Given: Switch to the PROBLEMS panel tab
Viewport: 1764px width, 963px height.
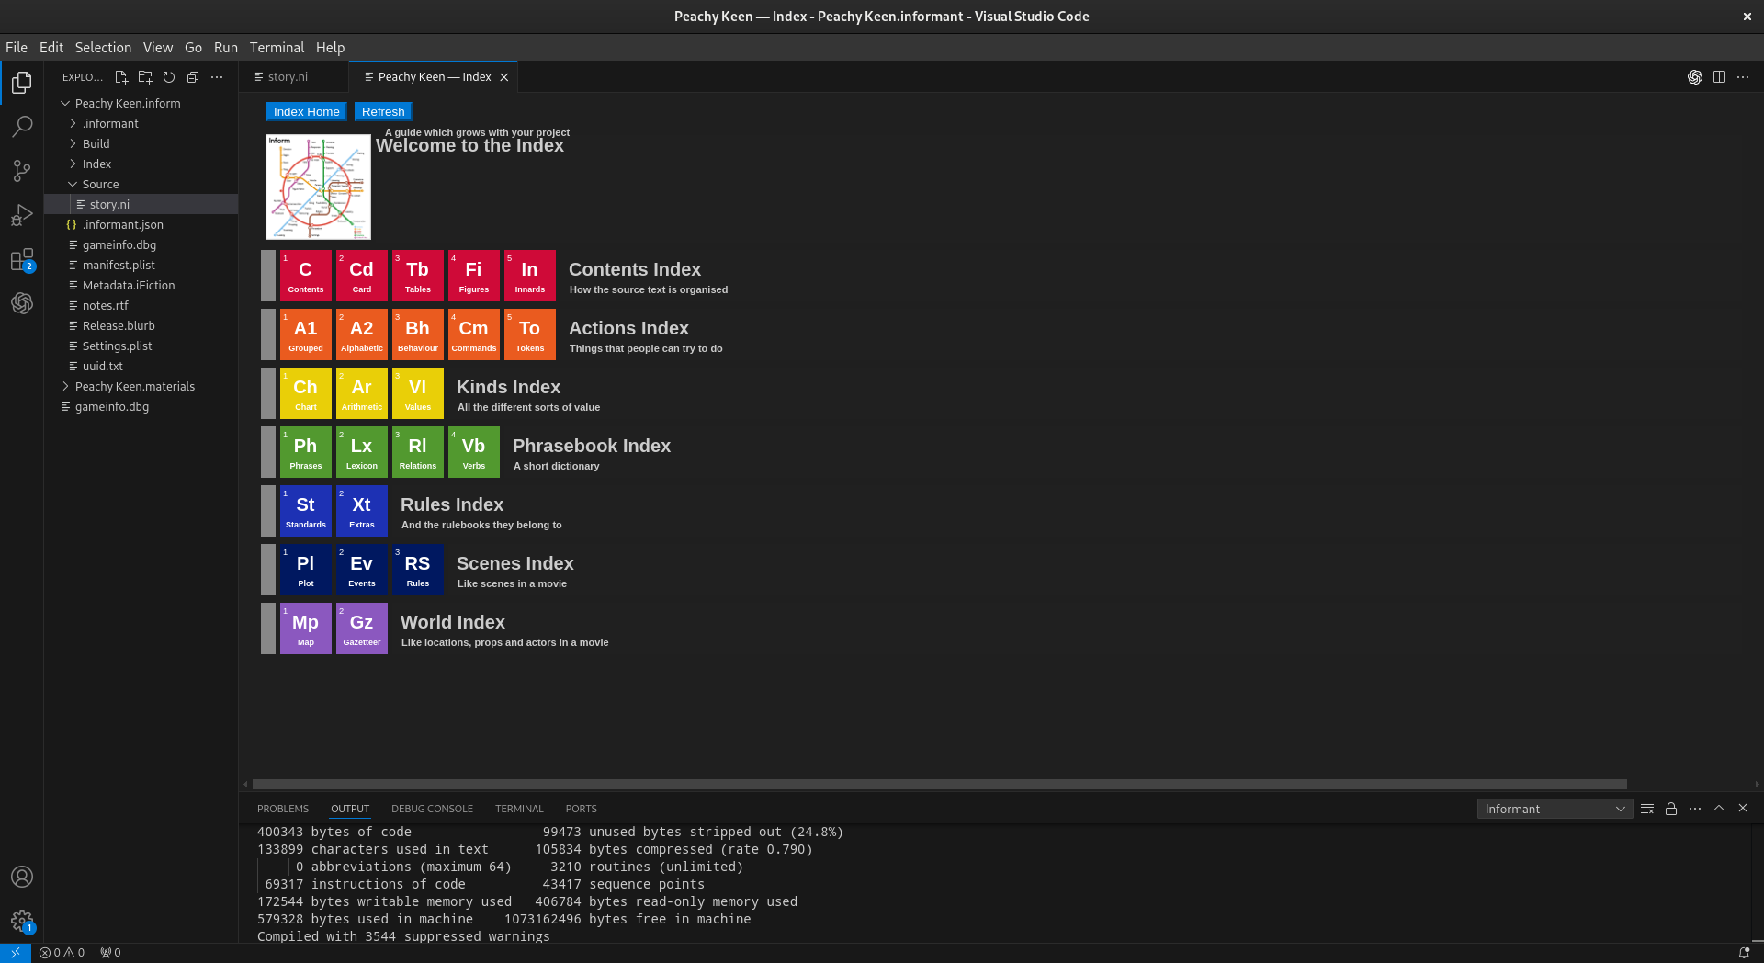Looking at the screenshot, I should coord(283,809).
